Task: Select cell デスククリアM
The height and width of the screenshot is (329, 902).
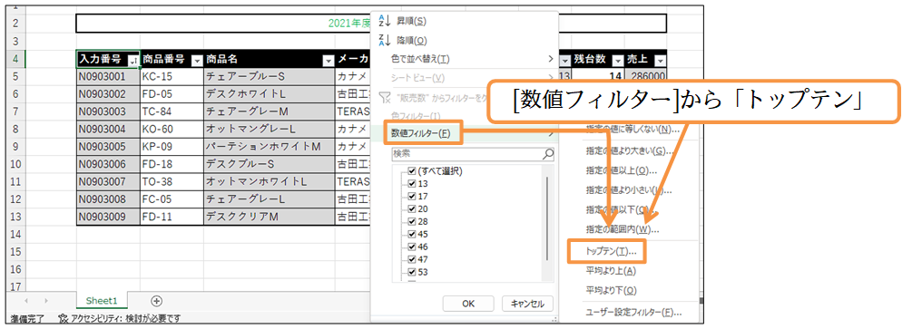Action: tap(270, 217)
